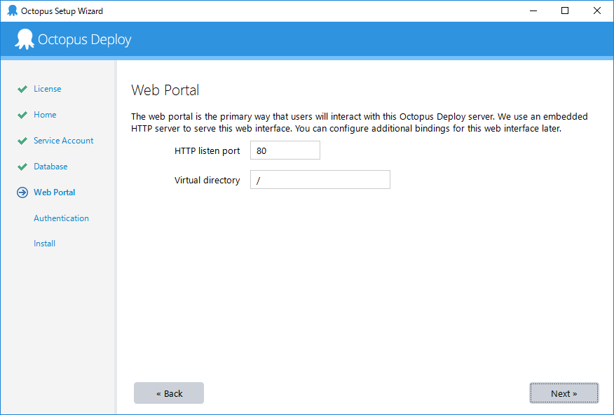Close the Octopus Setup Wizard window
This screenshot has width=614, height=415.
[596, 10]
